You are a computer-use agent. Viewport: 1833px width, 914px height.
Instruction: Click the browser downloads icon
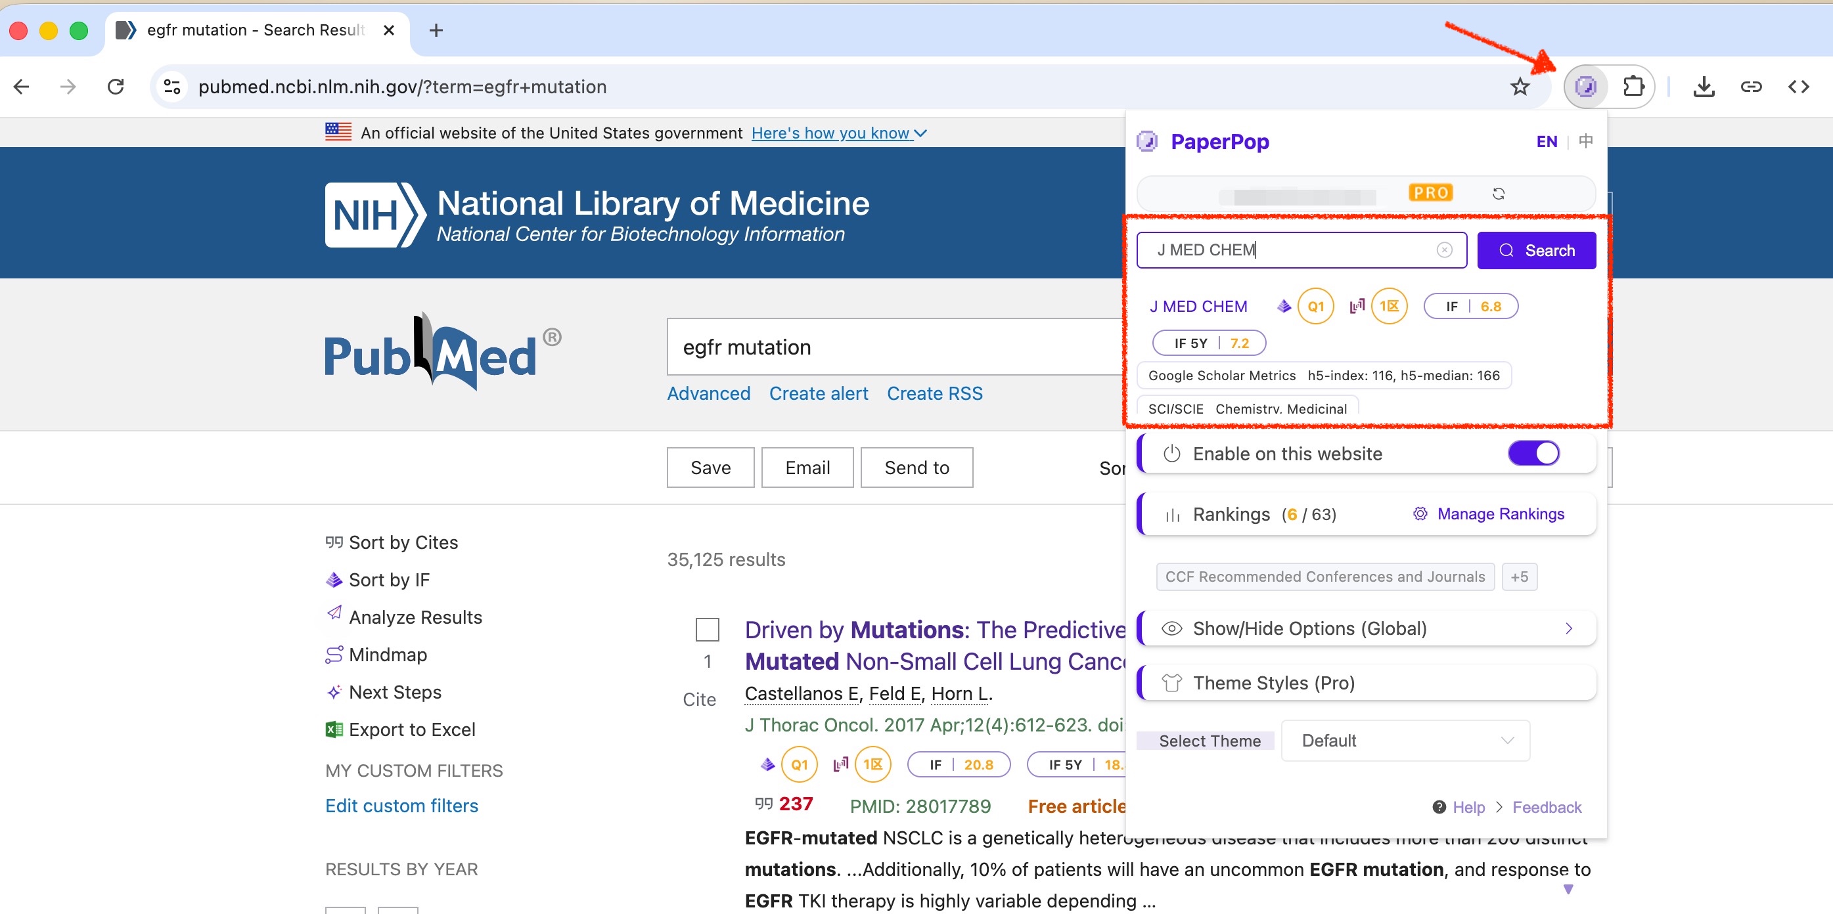[1704, 87]
